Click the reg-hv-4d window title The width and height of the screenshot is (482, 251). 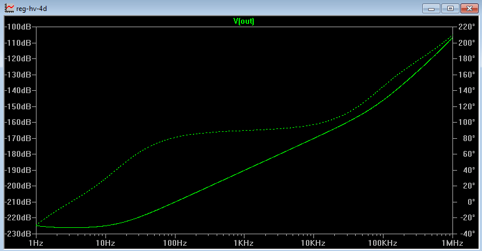(x=31, y=9)
